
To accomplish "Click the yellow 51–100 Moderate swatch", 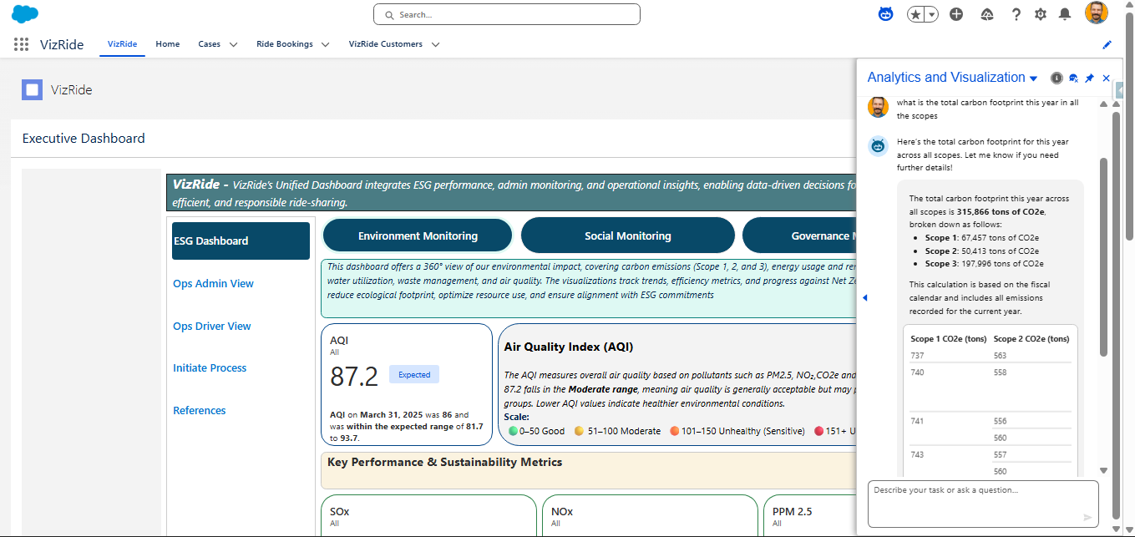I will 579,432.
